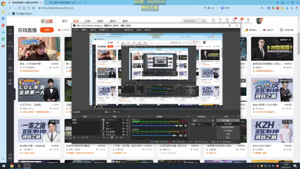The width and height of the screenshot is (300, 169).
Task: Click desktop audio volume slider
Action: (155, 136)
